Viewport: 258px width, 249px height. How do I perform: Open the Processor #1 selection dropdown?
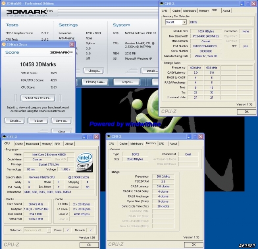pyautogui.click(x=49, y=230)
